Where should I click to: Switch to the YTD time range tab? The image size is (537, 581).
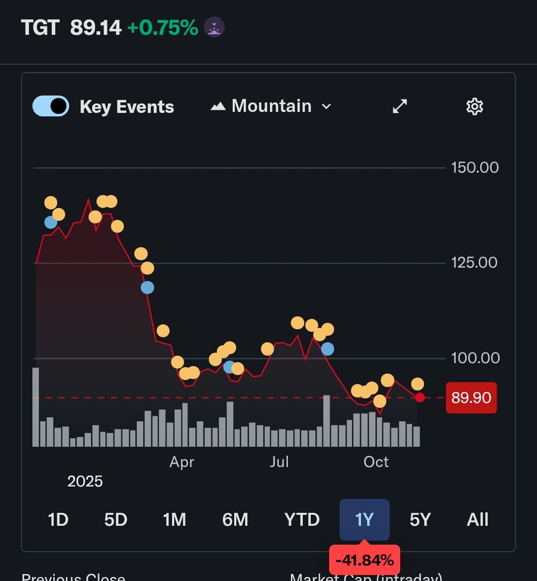[302, 519]
